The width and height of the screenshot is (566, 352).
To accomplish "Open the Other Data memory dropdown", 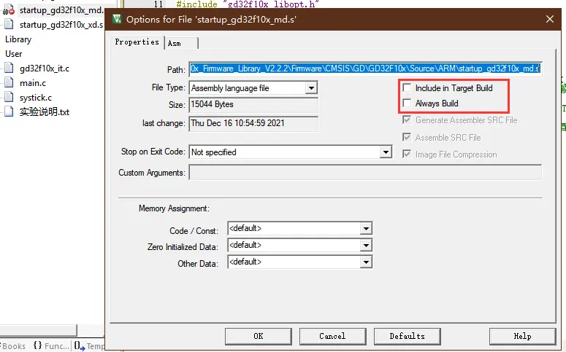I will 366,262.
